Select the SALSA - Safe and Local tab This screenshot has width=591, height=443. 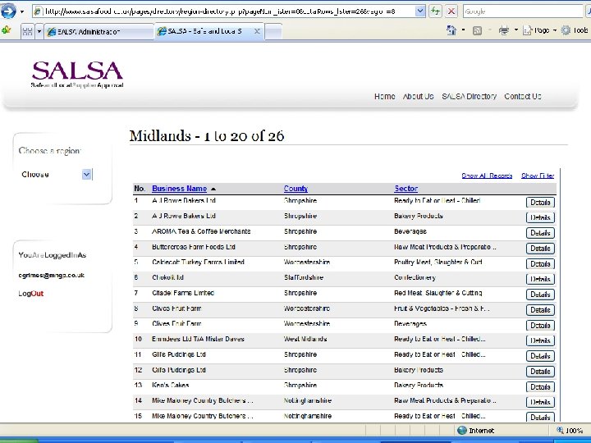coord(204,31)
